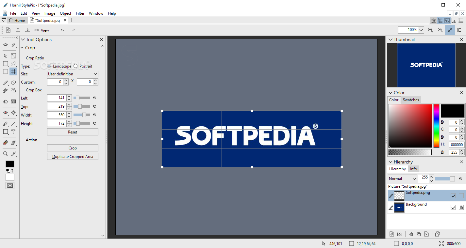Select the rectangular marquee selection tool
This screenshot has width=466, height=248.
pos(6,64)
